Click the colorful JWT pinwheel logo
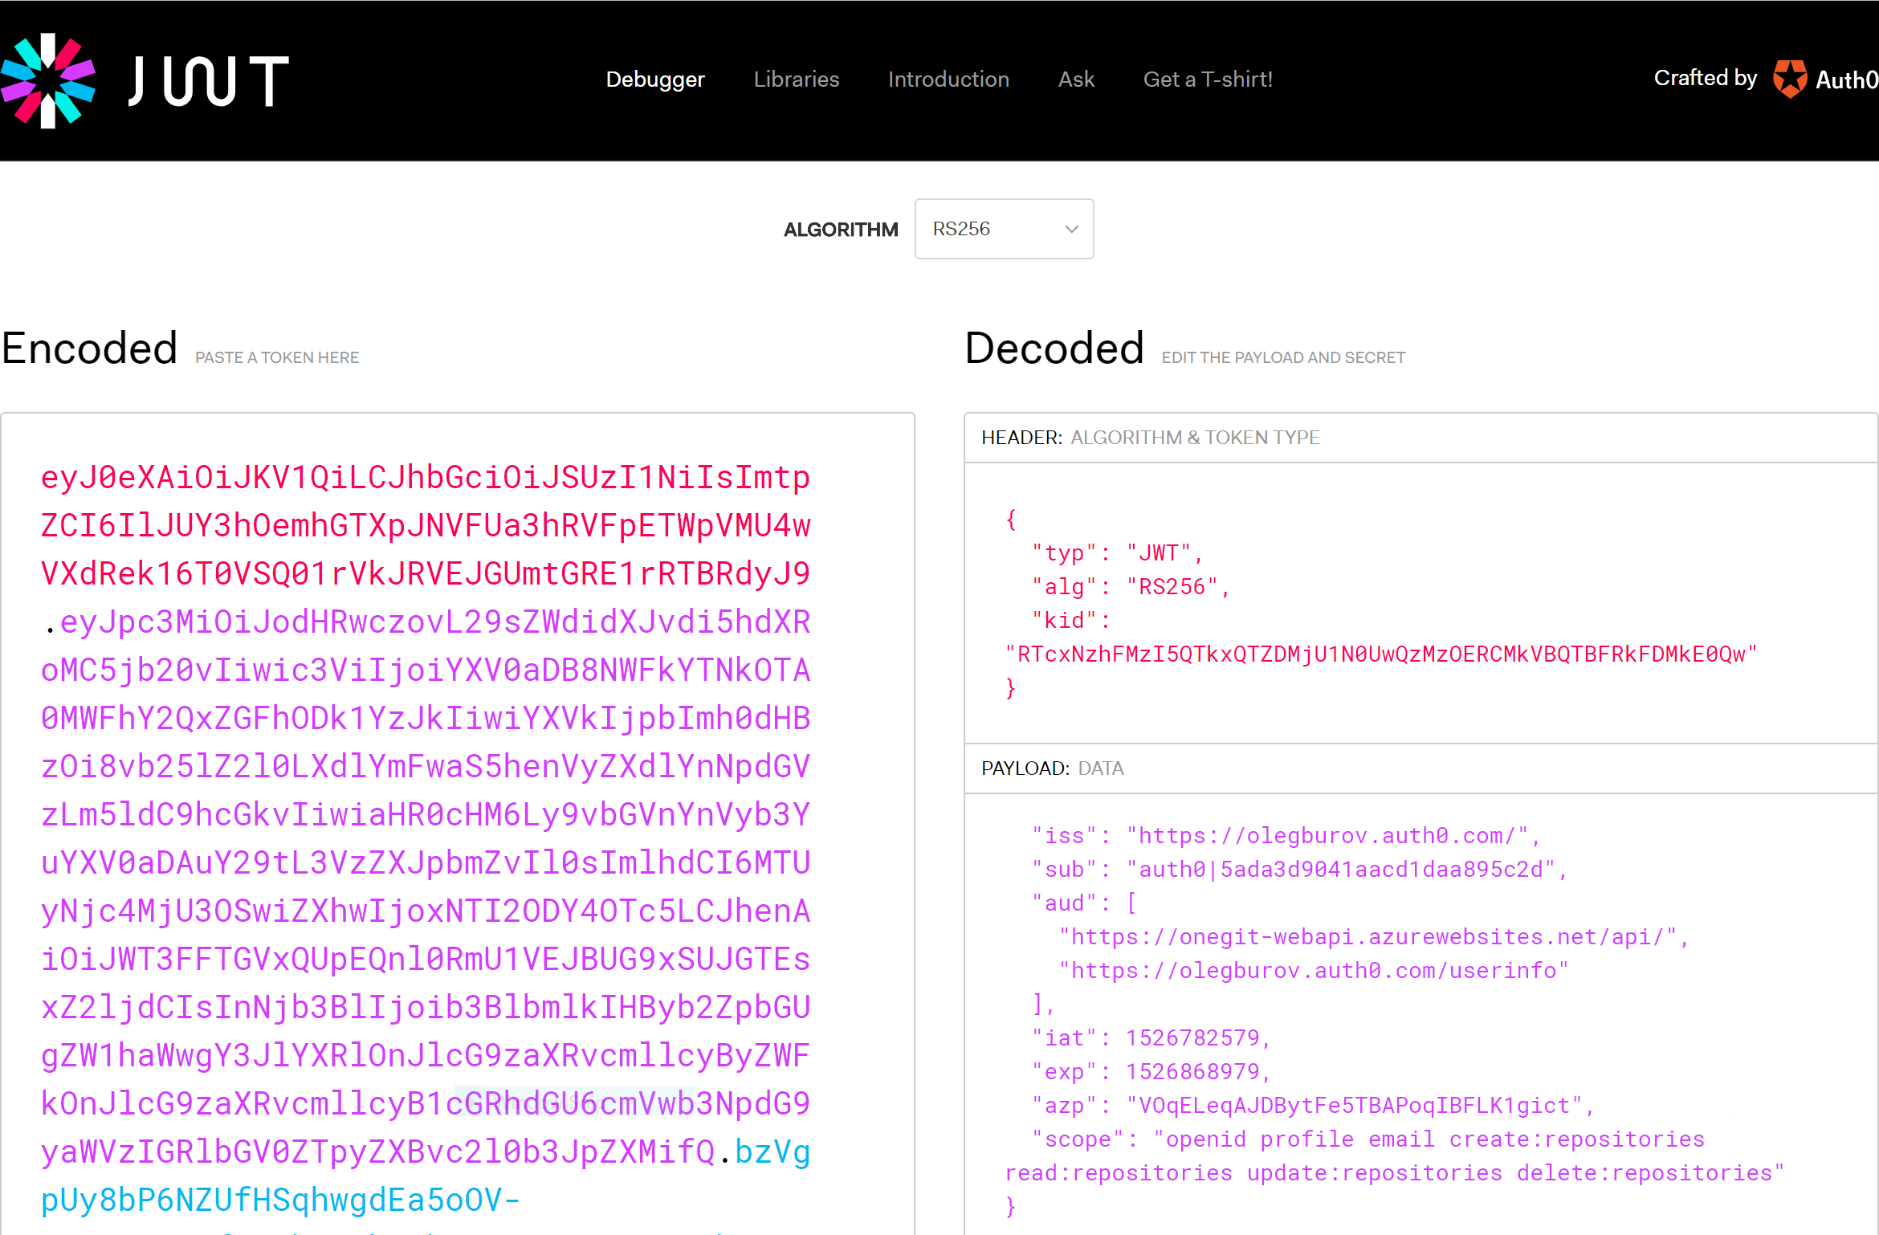Screen dimensions: 1879x1235 pos(48,80)
